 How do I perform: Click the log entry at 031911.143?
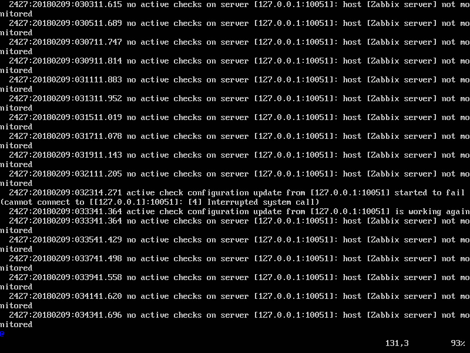coord(235,159)
